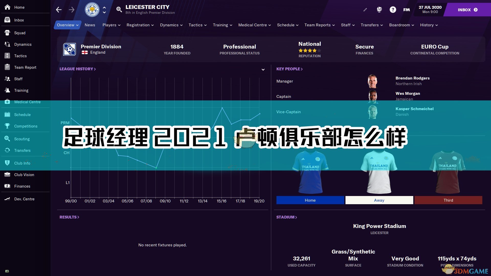This screenshot has width=491, height=276.
Task: Click King Power Stadium name
Action: (379, 226)
